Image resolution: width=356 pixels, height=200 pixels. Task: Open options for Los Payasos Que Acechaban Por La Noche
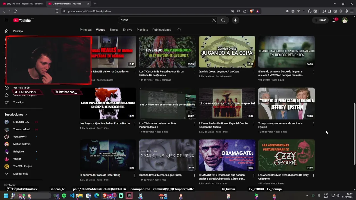135,124
